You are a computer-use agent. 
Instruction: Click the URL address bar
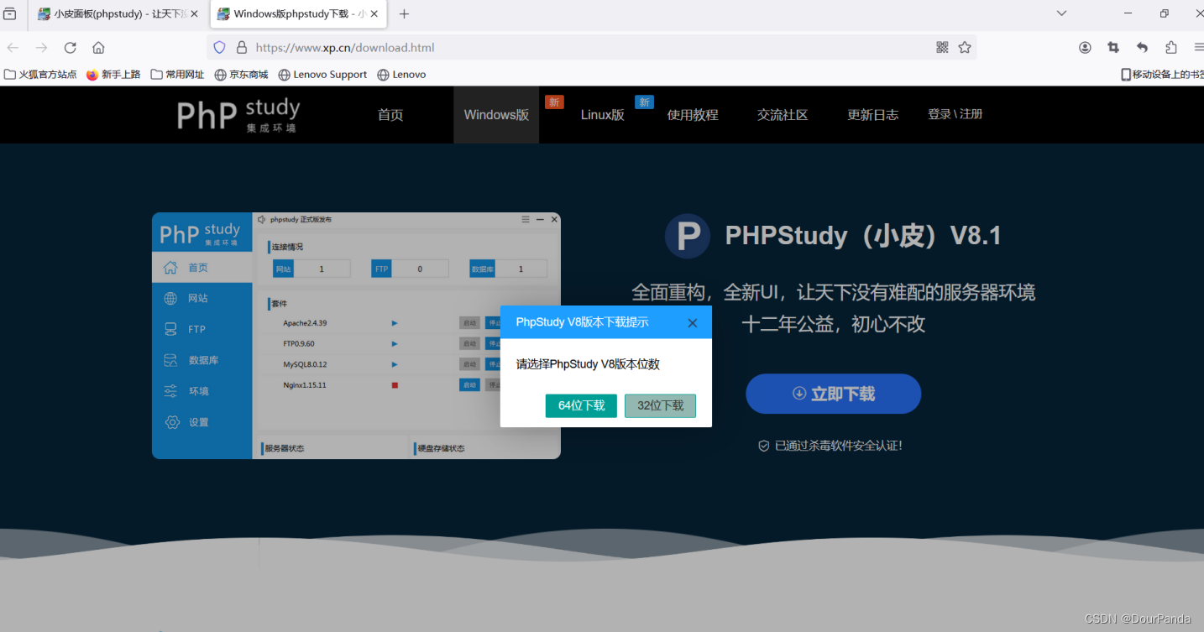(x=592, y=48)
